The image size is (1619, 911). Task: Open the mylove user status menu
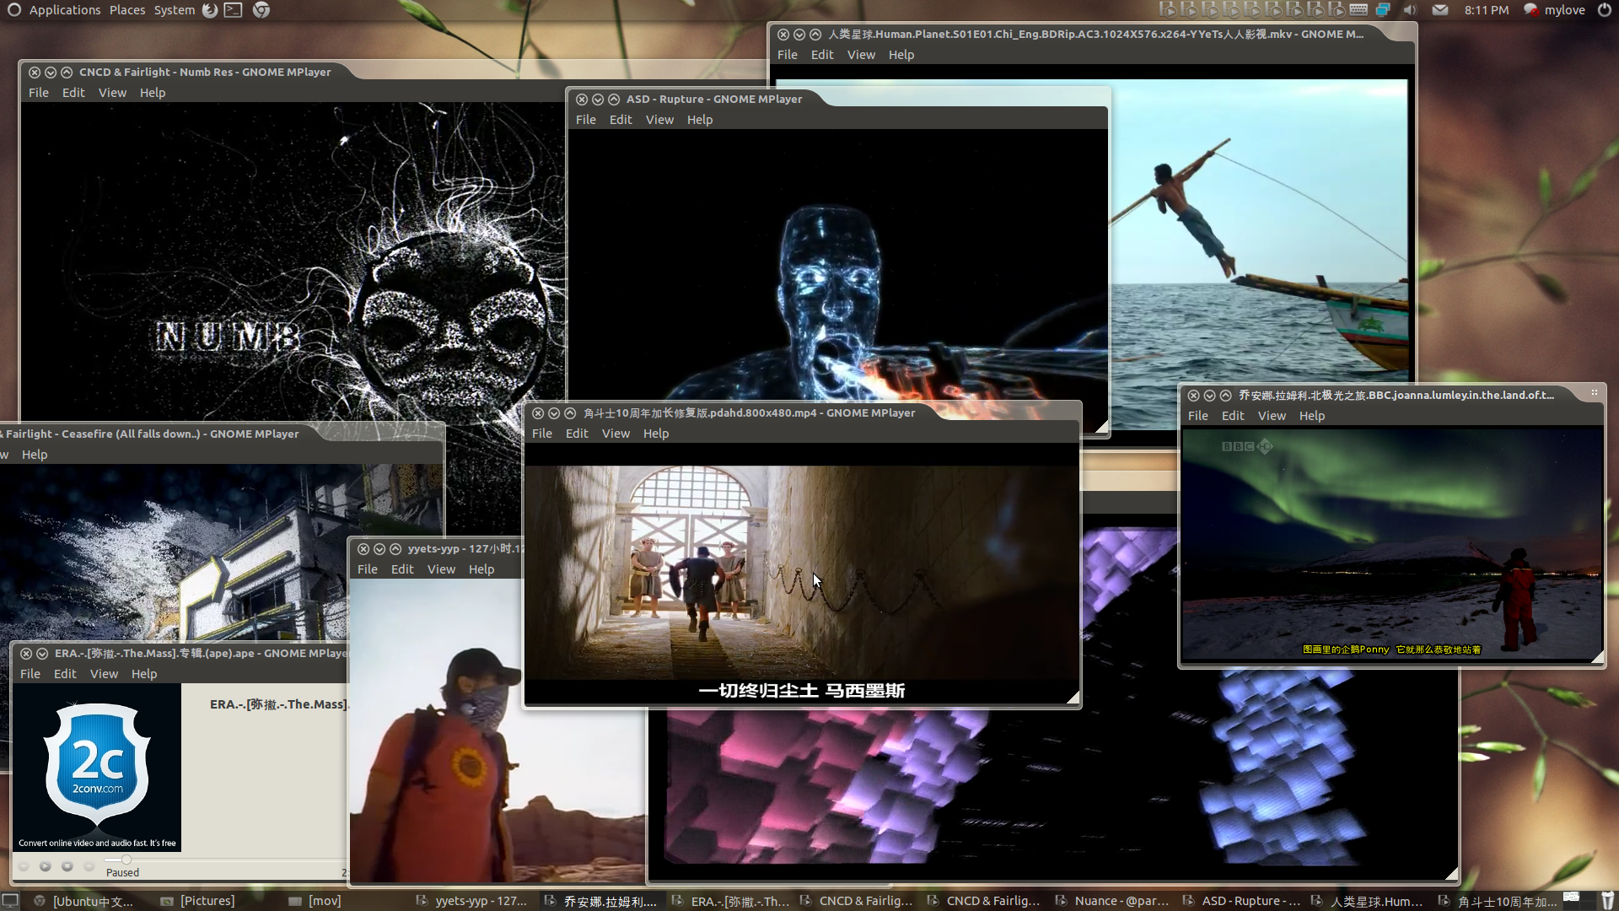click(1554, 10)
